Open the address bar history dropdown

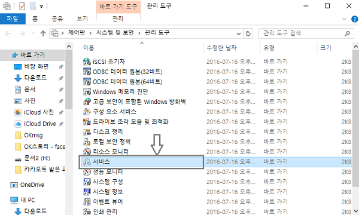point(238,34)
